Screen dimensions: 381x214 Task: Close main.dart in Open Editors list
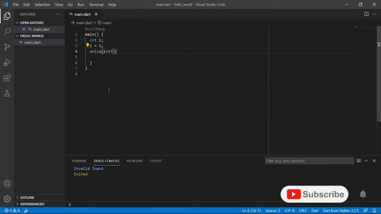point(24,29)
